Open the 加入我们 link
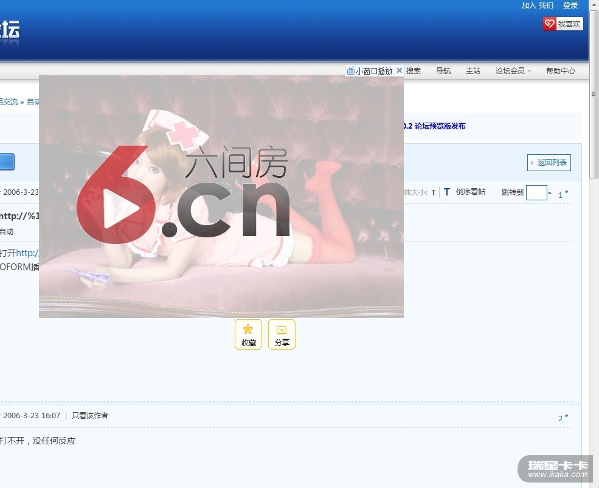599x488 pixels. point(538,5)
